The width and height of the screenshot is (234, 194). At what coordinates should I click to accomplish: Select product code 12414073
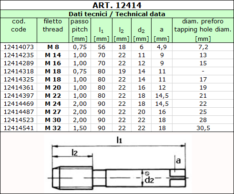[19, 47]
